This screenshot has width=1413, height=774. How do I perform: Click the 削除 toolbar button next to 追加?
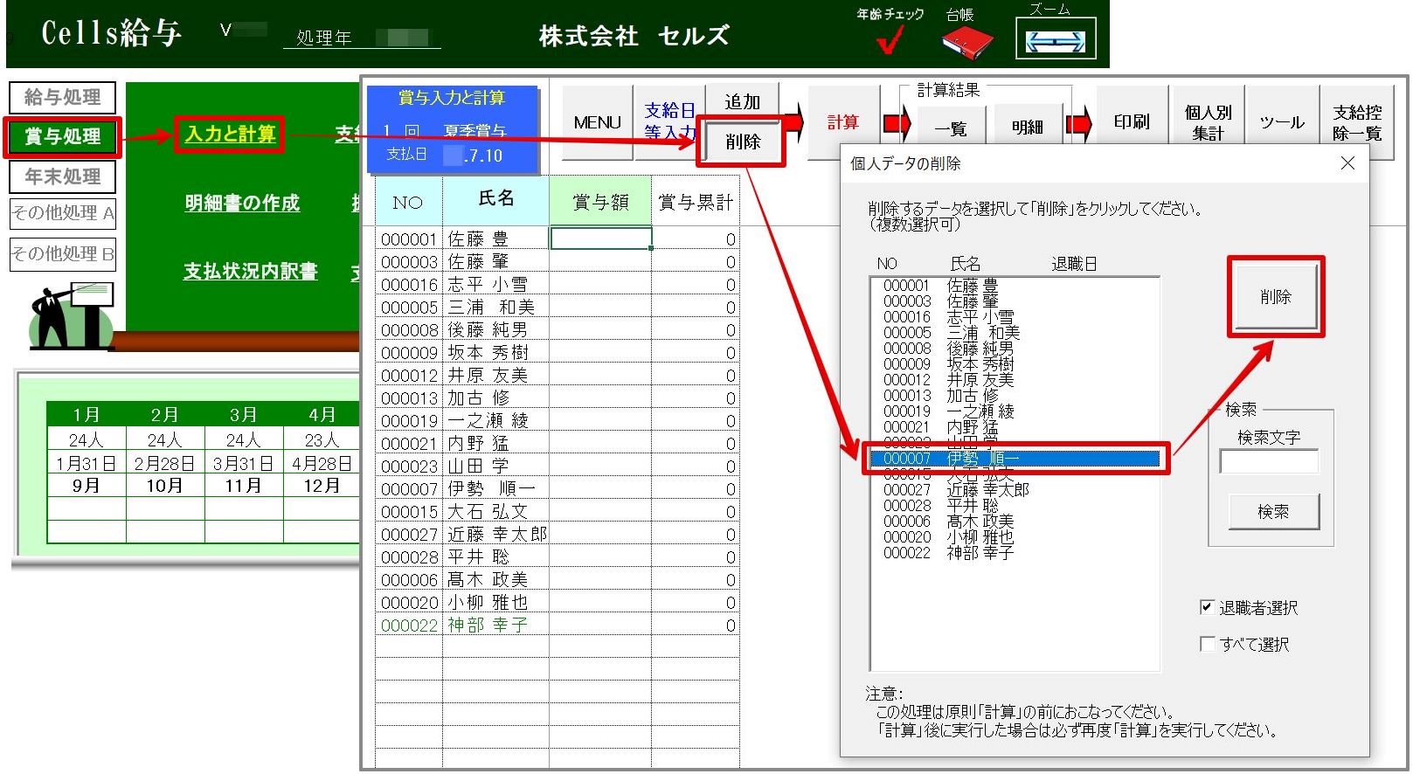point(743,142)
